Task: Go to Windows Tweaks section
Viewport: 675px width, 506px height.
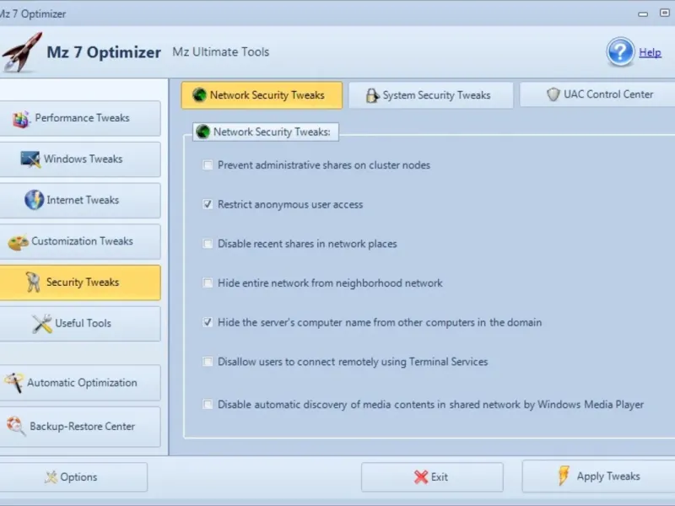Action: point(80,159)
